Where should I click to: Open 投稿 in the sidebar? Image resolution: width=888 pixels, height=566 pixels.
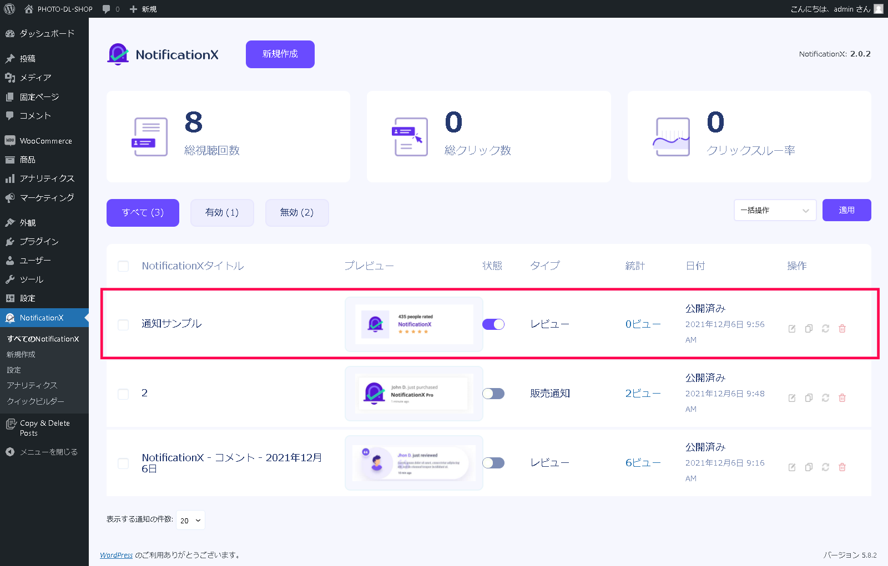pyautogui.click(x=44, y=58)
